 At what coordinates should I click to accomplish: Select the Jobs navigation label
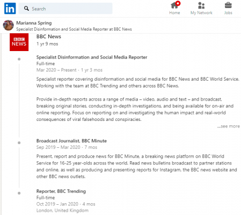tap(228, 13)
